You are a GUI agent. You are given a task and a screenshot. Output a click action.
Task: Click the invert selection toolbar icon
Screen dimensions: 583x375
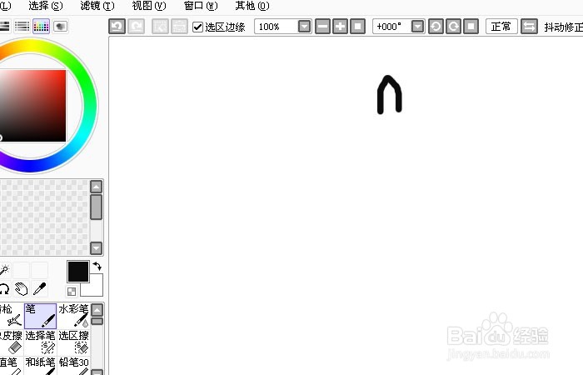pyautogui.click(x=179, y=27)
